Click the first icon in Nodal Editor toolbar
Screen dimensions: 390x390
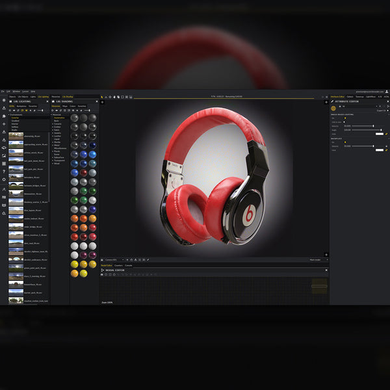click(102, 274)
